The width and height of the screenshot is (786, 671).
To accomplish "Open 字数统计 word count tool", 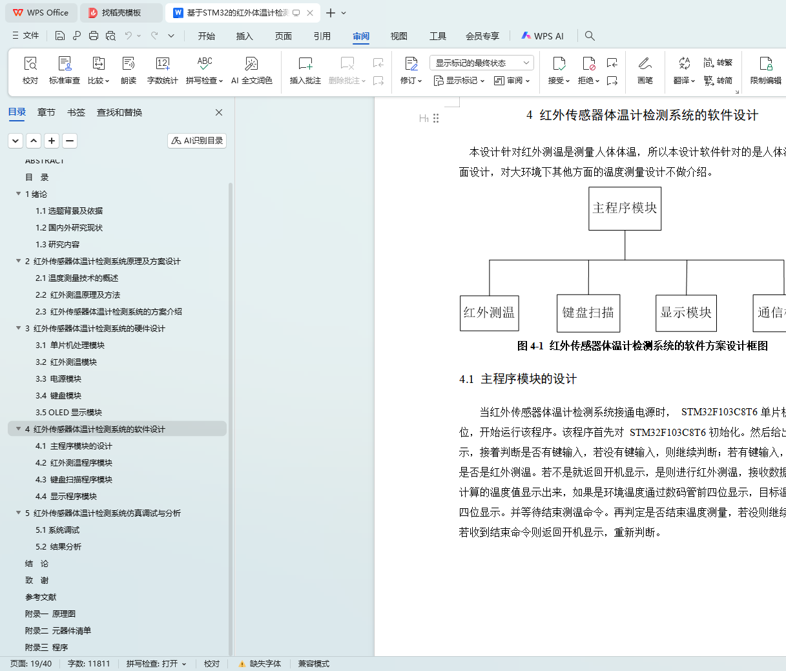I will tap(162, 70).
